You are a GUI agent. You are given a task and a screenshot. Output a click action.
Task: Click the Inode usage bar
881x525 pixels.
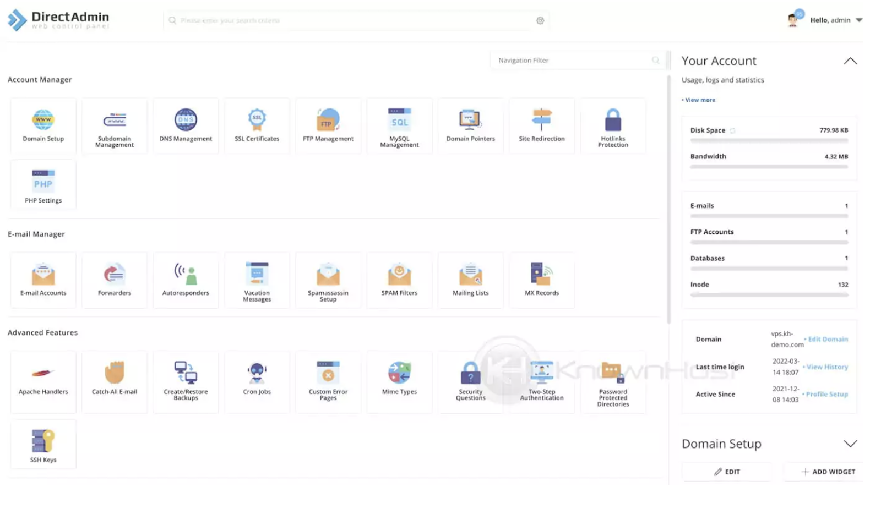click(x=769, y=295)
